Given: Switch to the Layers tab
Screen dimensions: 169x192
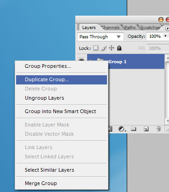Looking at the screenshot, I should (x=89, y=28).
